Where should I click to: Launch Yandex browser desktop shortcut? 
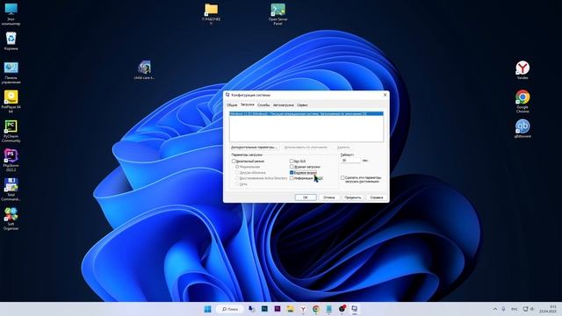coord(522,70)
